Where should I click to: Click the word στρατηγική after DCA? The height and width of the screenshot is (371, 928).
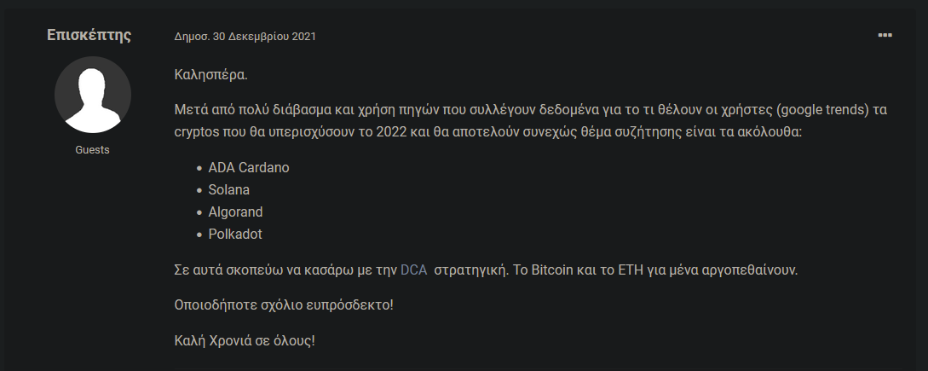(x=471, y=270)
